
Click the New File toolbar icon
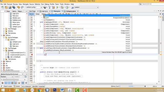(x=3, y=7)
